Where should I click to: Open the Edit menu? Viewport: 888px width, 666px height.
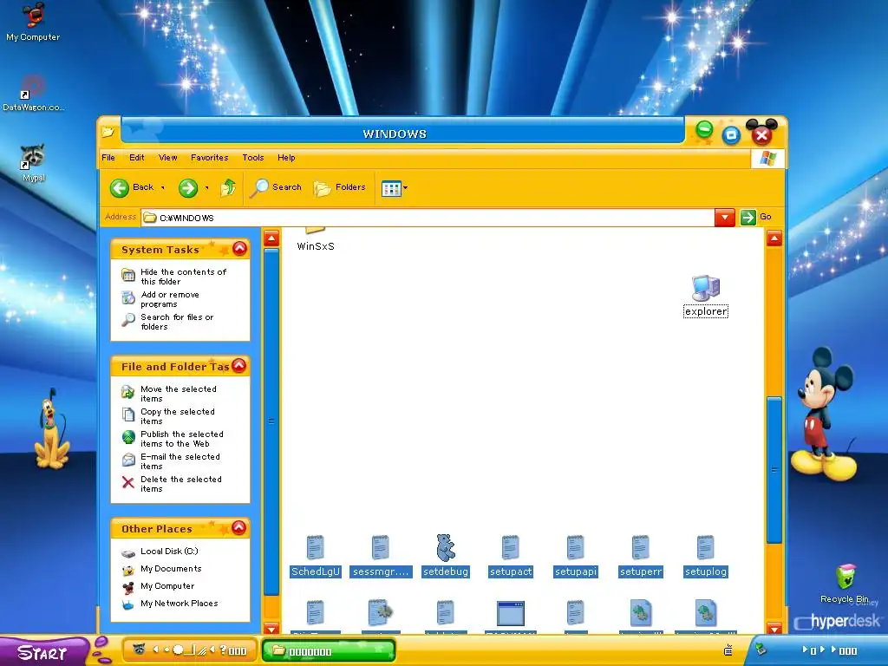tap(136, 158)
